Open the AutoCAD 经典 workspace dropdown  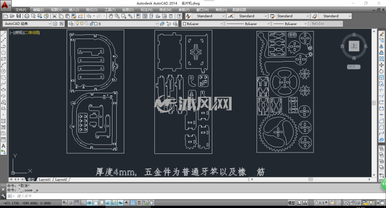point(27,24)
